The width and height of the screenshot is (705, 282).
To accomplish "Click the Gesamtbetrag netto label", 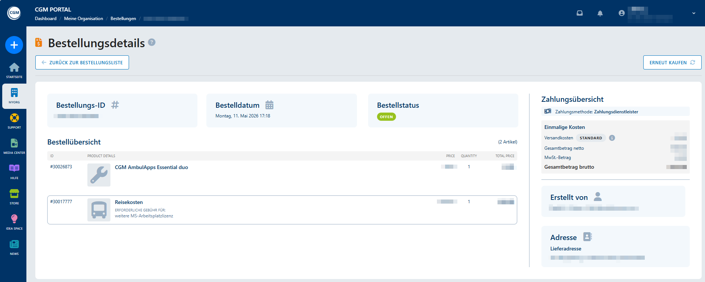I will (564, 148).
